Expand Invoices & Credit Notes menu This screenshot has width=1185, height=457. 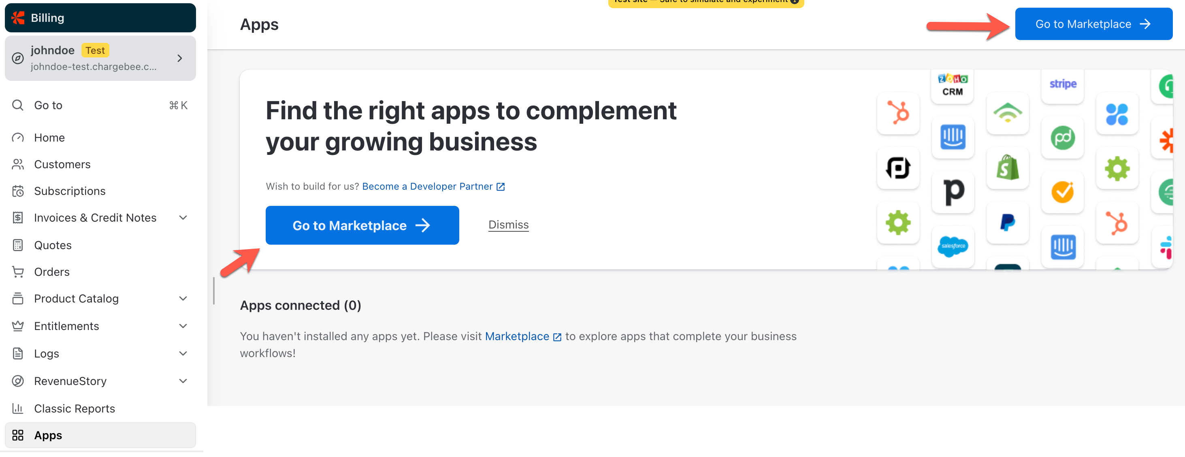click(x=183, y=218)
